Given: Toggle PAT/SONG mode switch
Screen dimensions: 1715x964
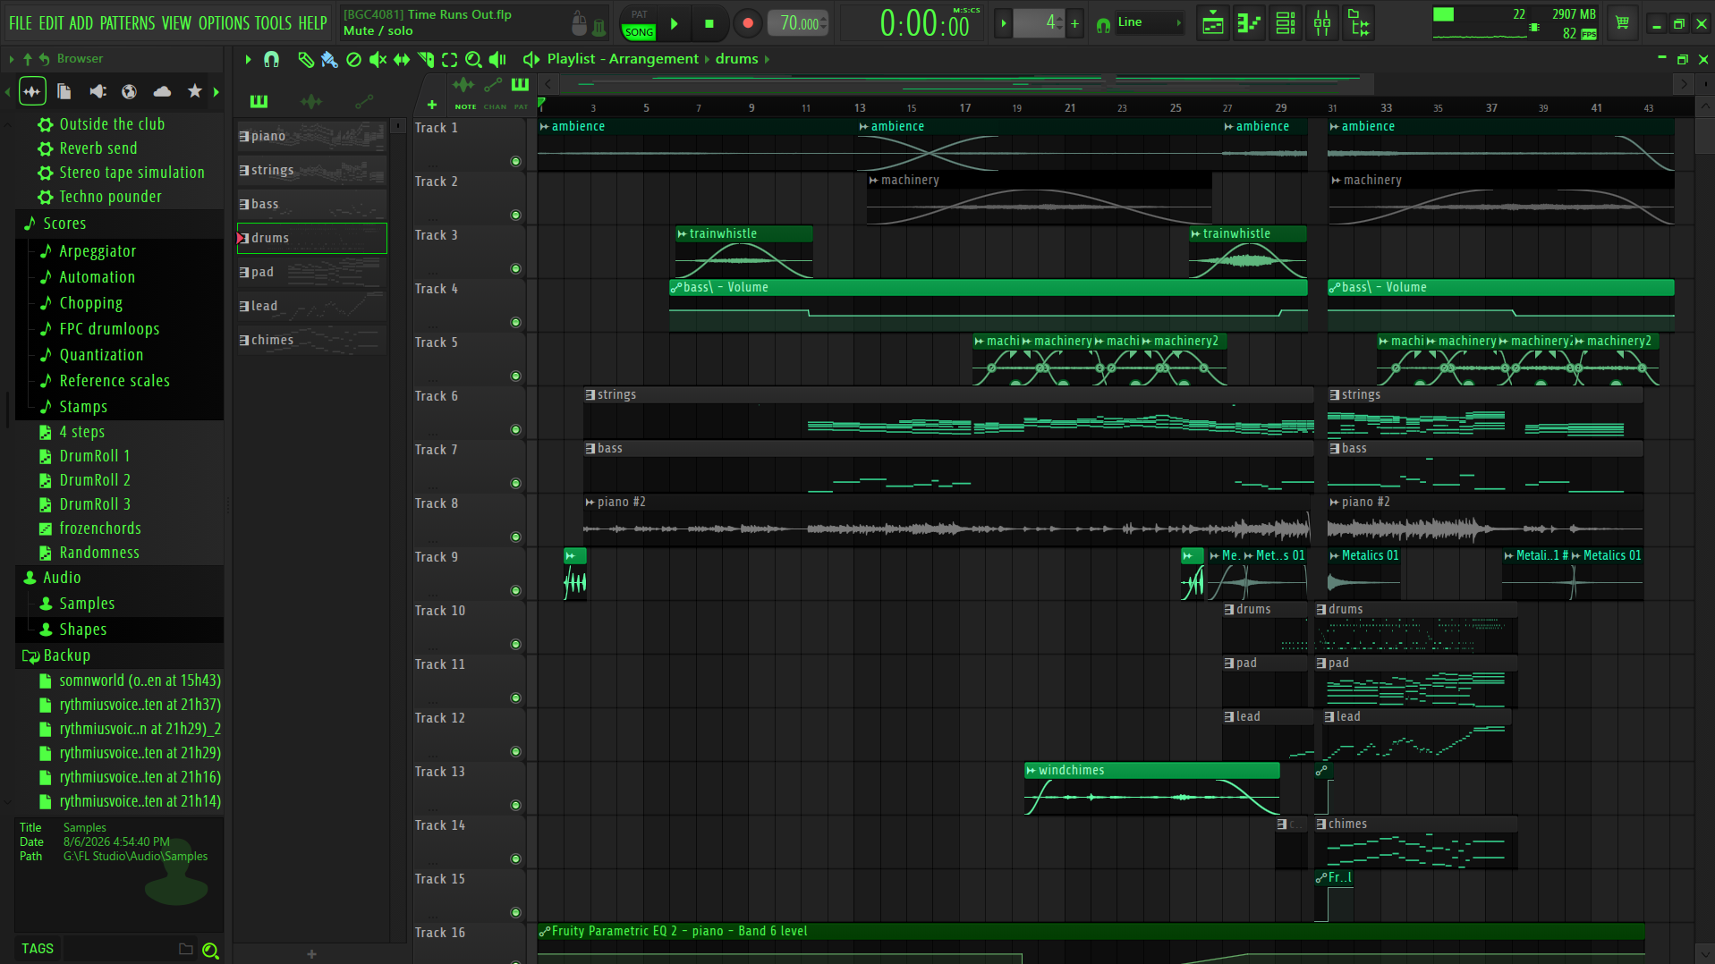Looking at the screenshot, I should click(x=639, y=23).
